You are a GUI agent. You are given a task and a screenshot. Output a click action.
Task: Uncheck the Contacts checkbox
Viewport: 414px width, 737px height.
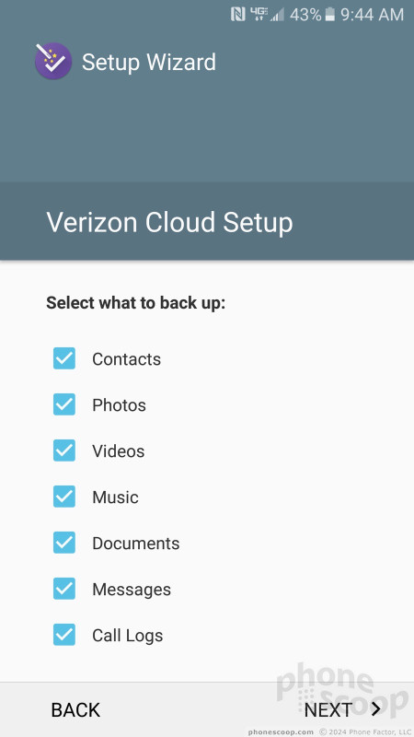(x=64, y=358)
